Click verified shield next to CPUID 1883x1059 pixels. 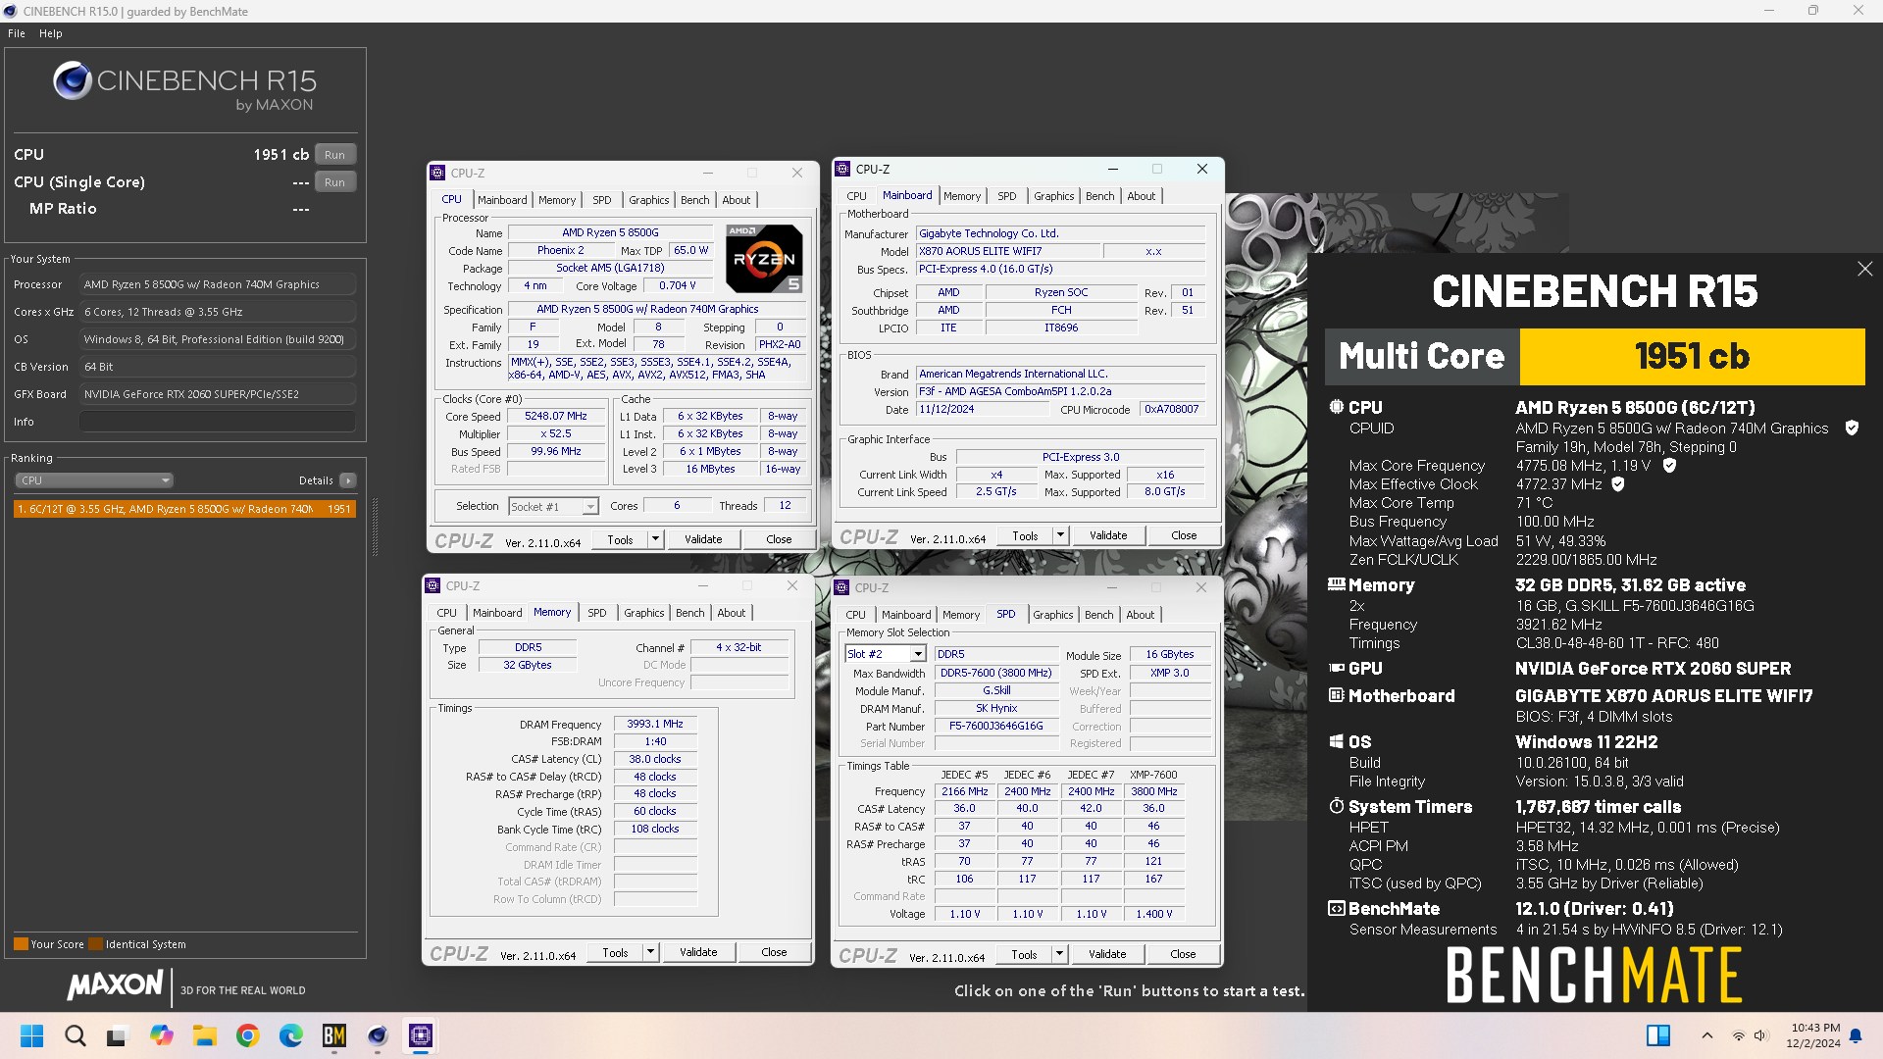(x=1852, y=428)
